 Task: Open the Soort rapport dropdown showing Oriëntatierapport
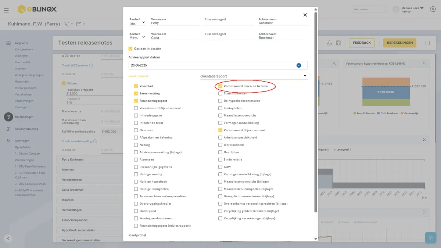pos(254,76)
